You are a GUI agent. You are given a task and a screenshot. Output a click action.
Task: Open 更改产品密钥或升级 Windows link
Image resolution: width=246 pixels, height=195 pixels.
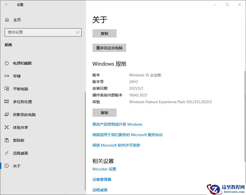tap(117, 124)
